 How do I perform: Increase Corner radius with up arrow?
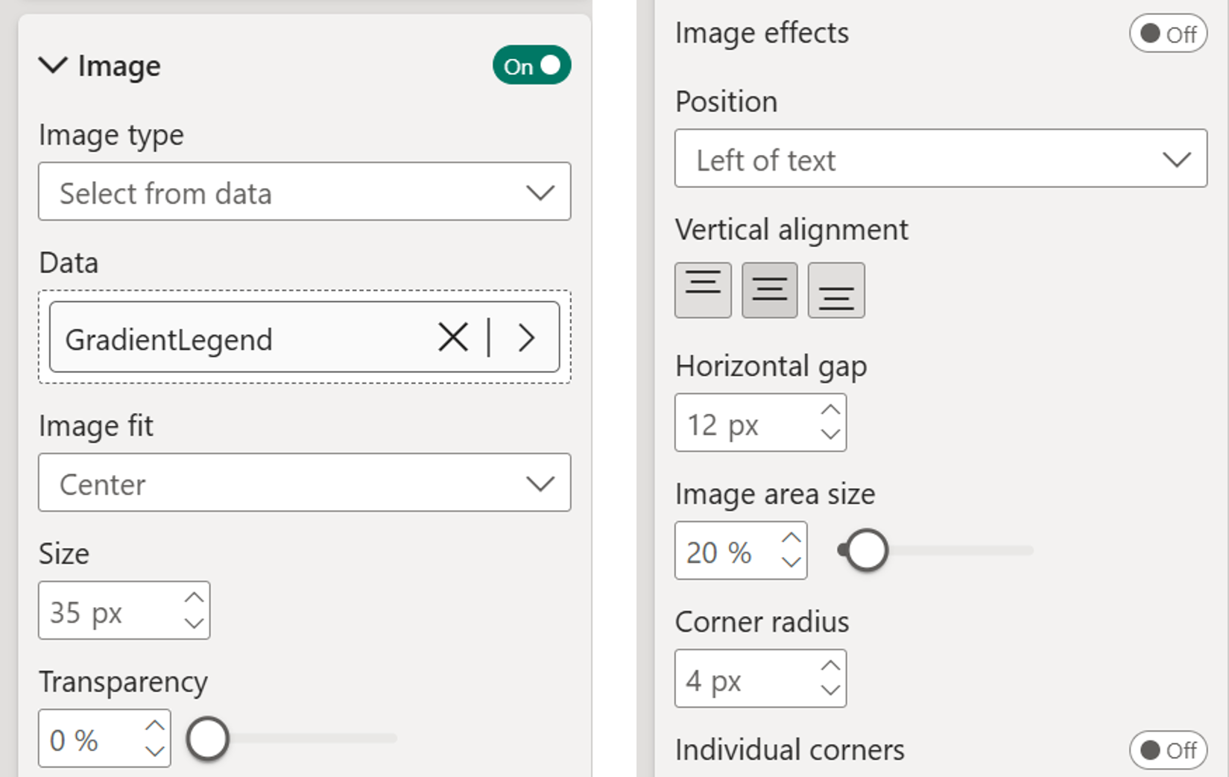point(830,666)
